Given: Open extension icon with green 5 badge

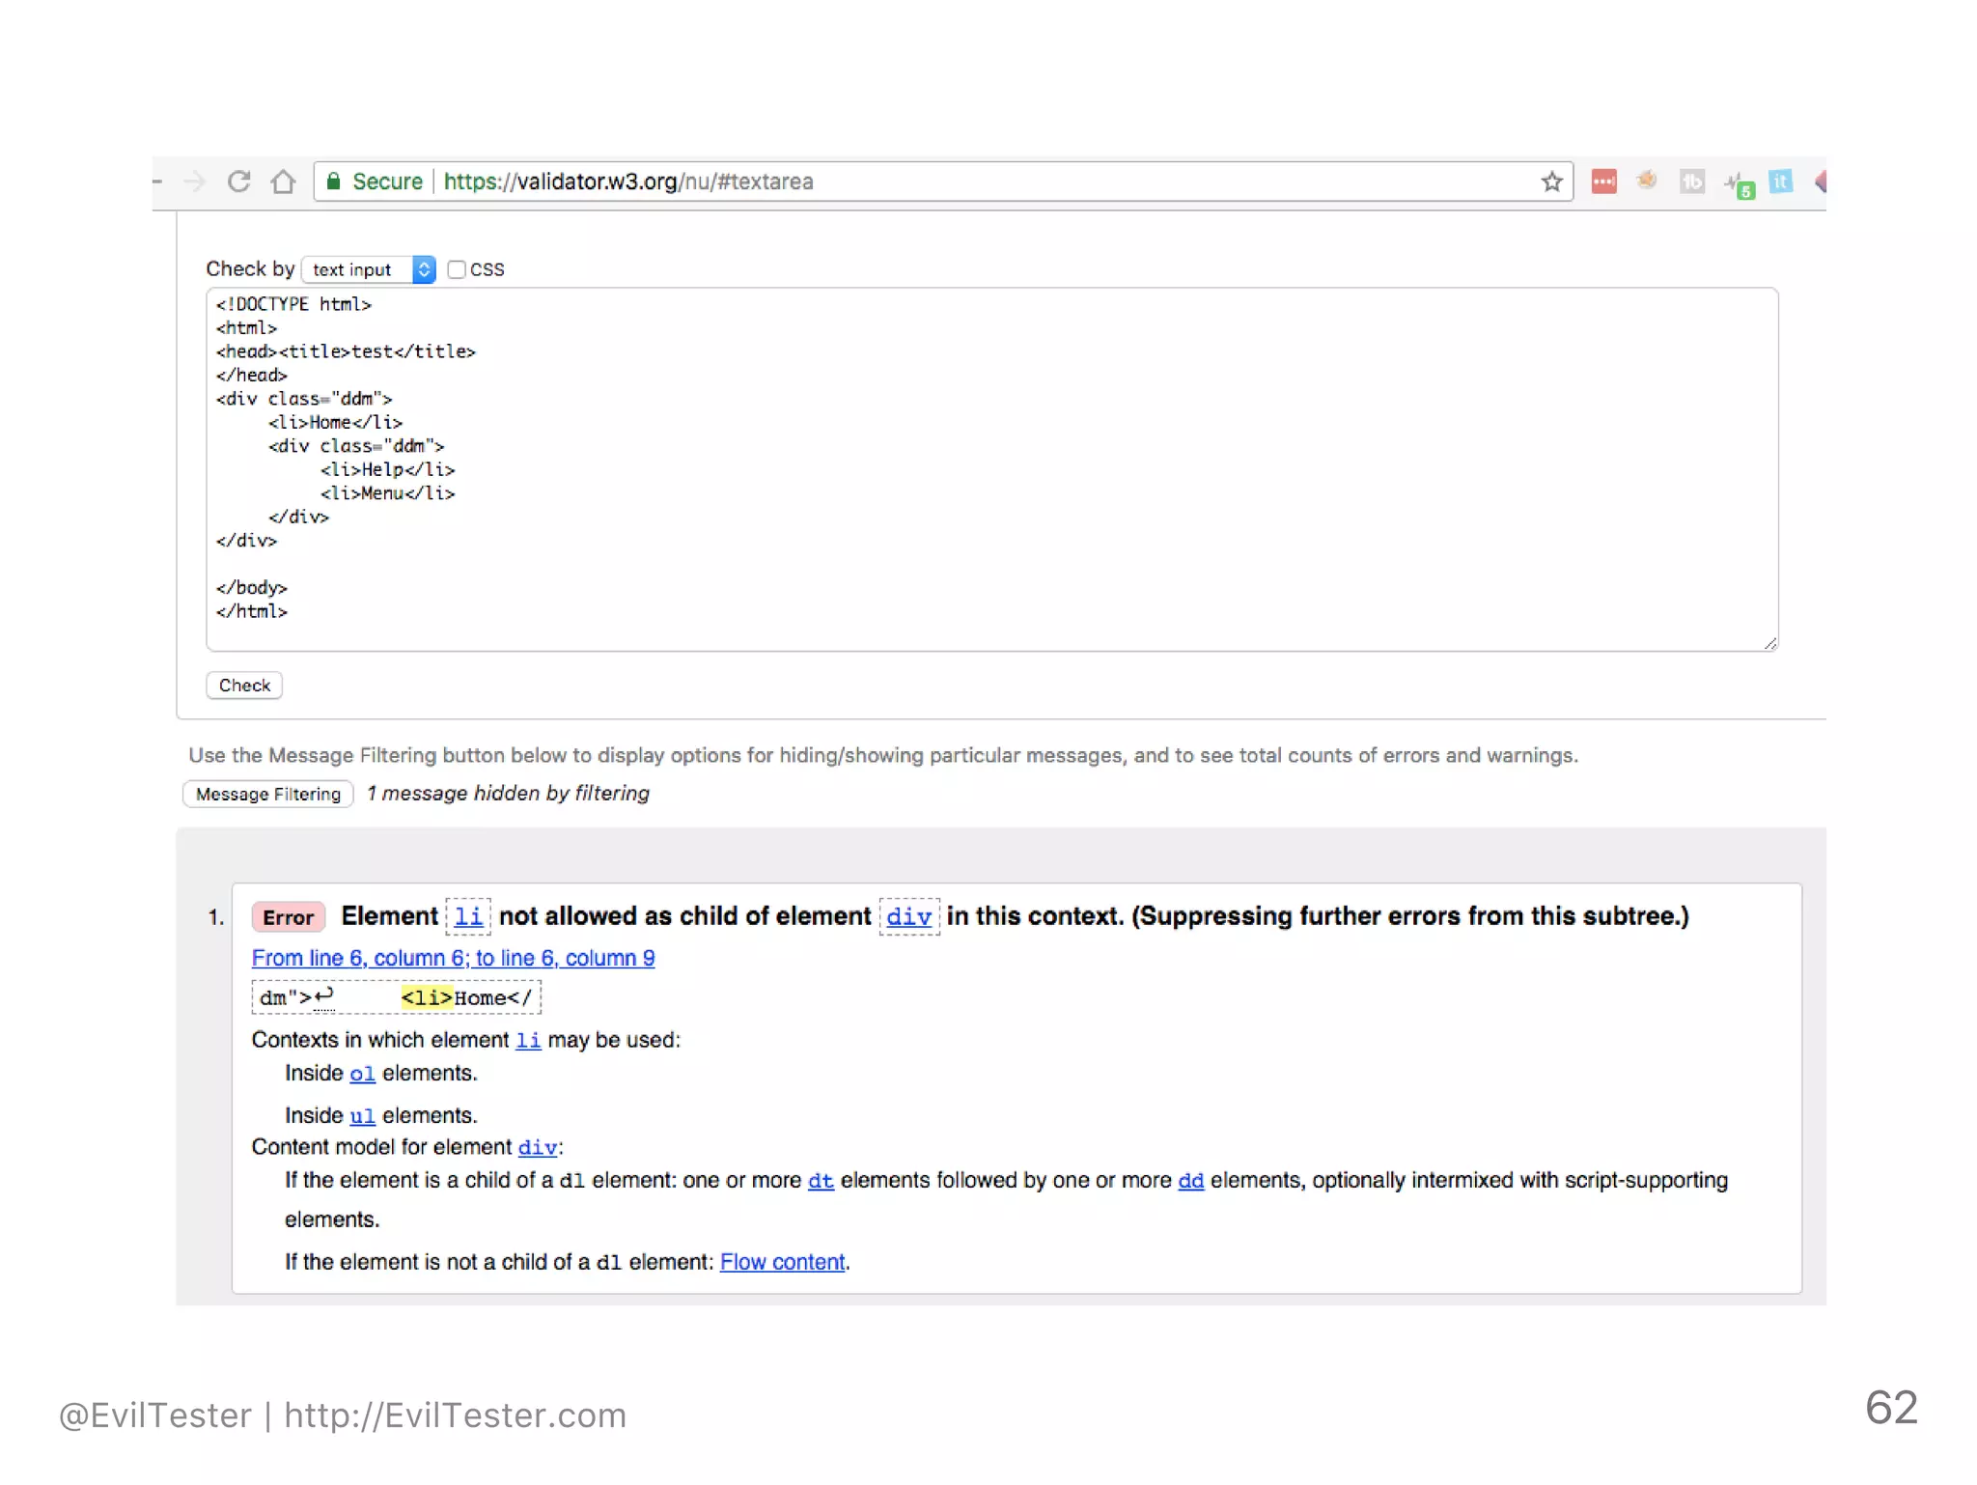Looking at the screenshot, I should pyautogui.click(x=1739, y=183).
